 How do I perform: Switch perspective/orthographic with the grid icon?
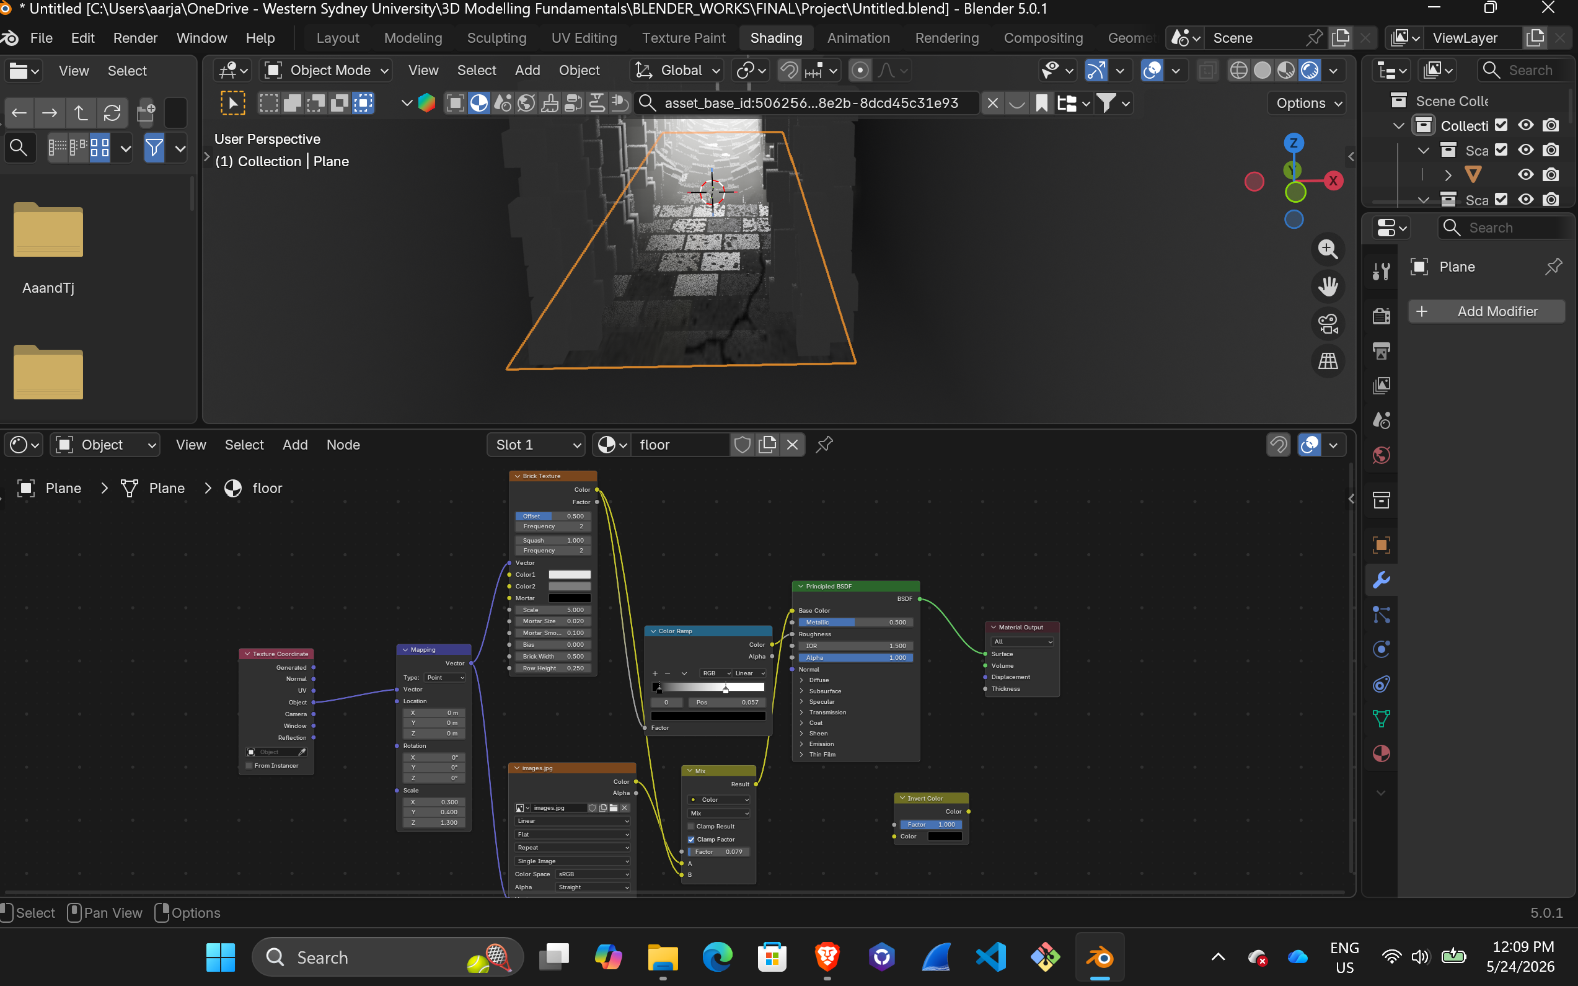[1328, 361]
